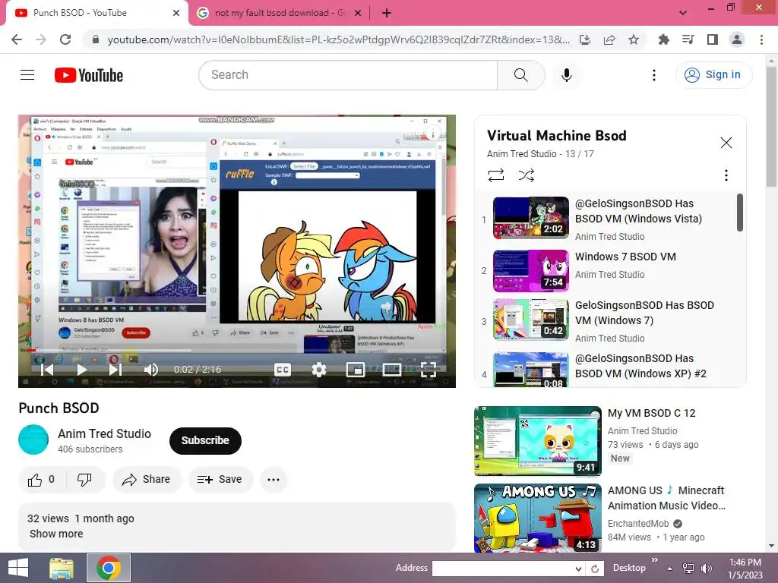
Task: Open My VM BSOD C 12 thumbnail
Action: click(x=537, y=441)
